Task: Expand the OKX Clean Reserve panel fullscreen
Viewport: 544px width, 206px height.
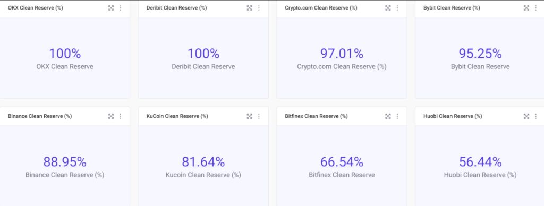Action: tap(111, 8)
